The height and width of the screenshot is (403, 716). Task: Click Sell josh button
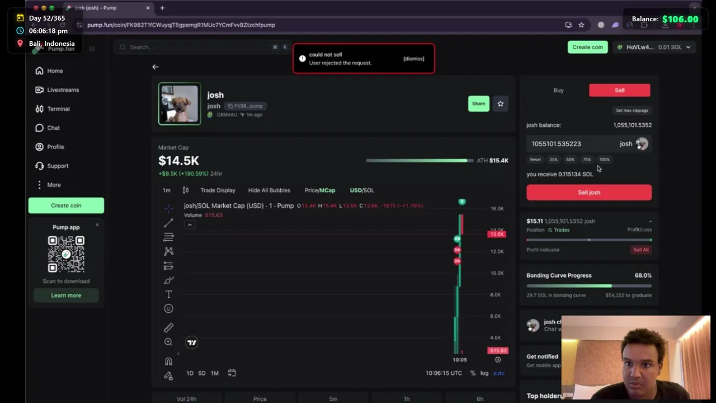click(589, 193)
